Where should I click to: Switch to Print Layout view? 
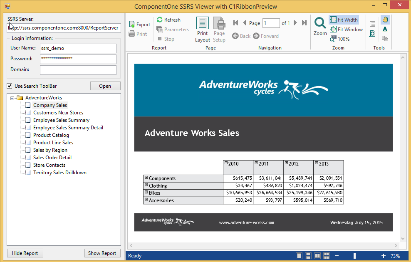202,30
